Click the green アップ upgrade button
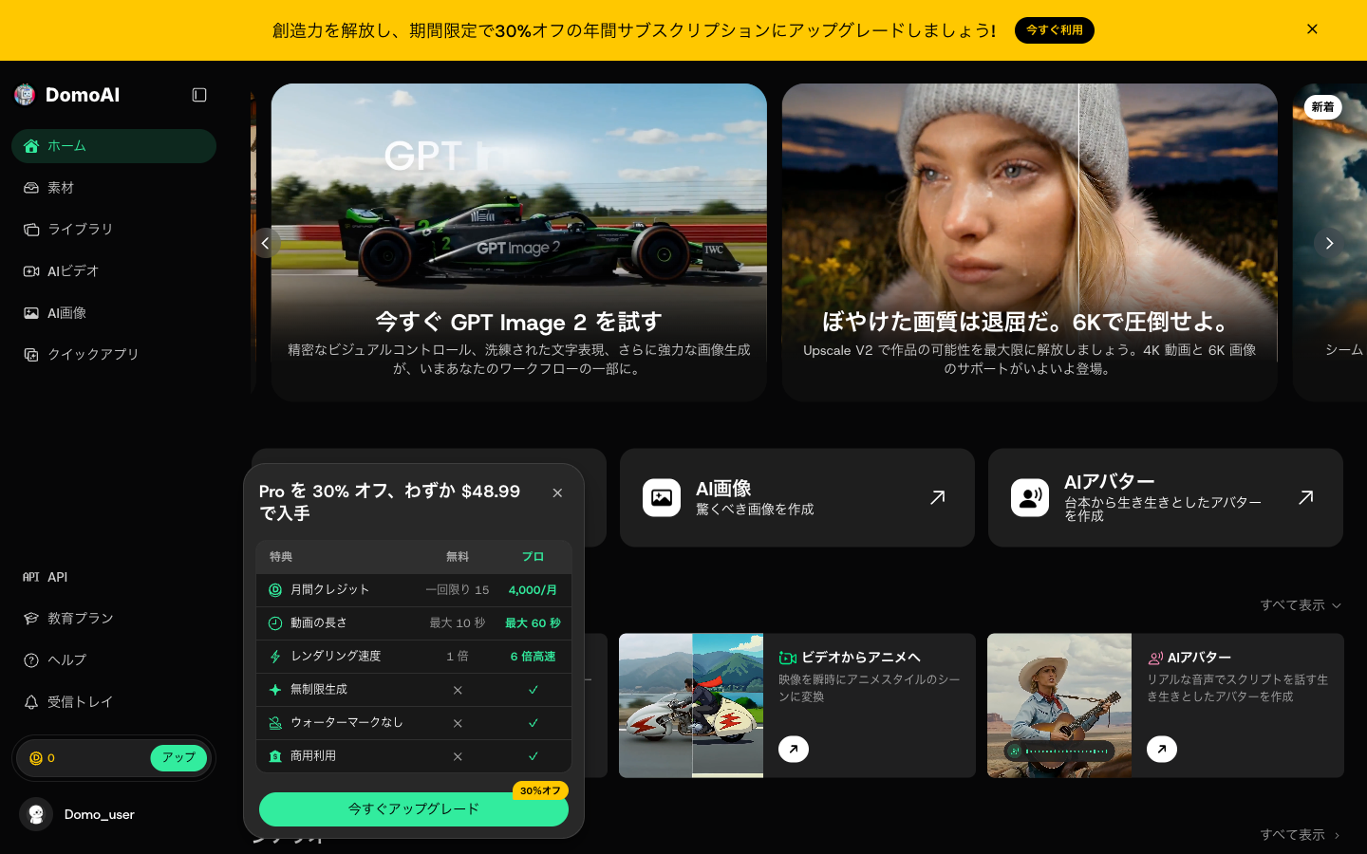The image size is (1367, 854). pos(178,758)
